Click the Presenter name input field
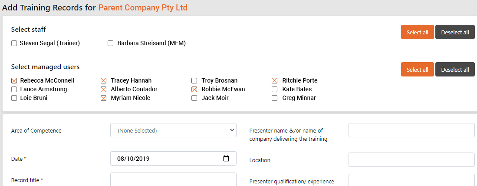This screenshot has width=477, height=186. coord(411,130)
